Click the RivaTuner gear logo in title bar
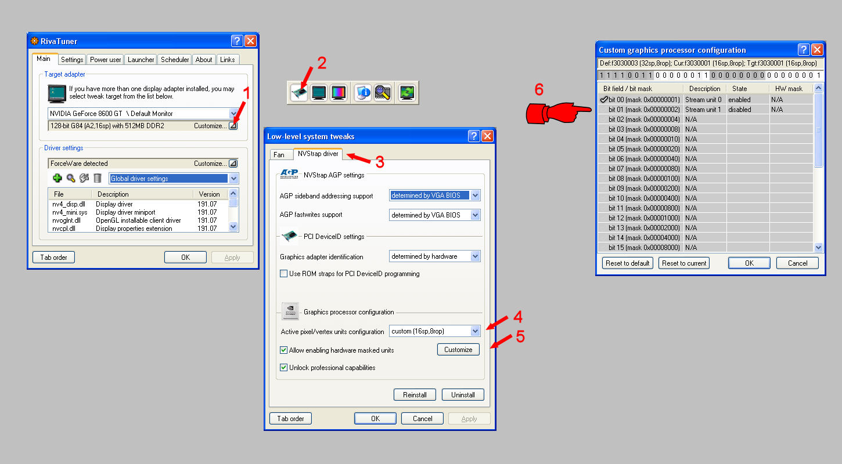842x464 pixels. coord(34,41)
